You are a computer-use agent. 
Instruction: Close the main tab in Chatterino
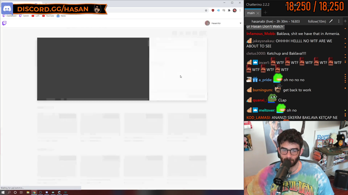point(258,13)
